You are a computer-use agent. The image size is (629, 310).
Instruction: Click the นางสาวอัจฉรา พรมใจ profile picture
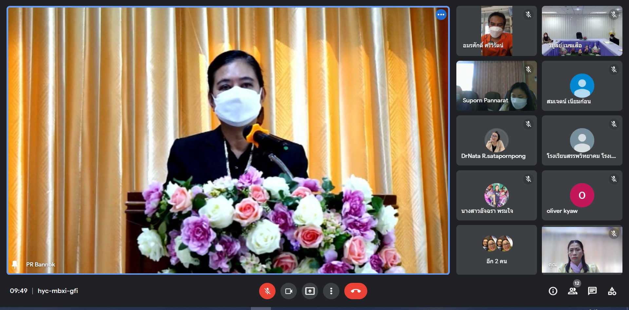[x=496, y=195]
